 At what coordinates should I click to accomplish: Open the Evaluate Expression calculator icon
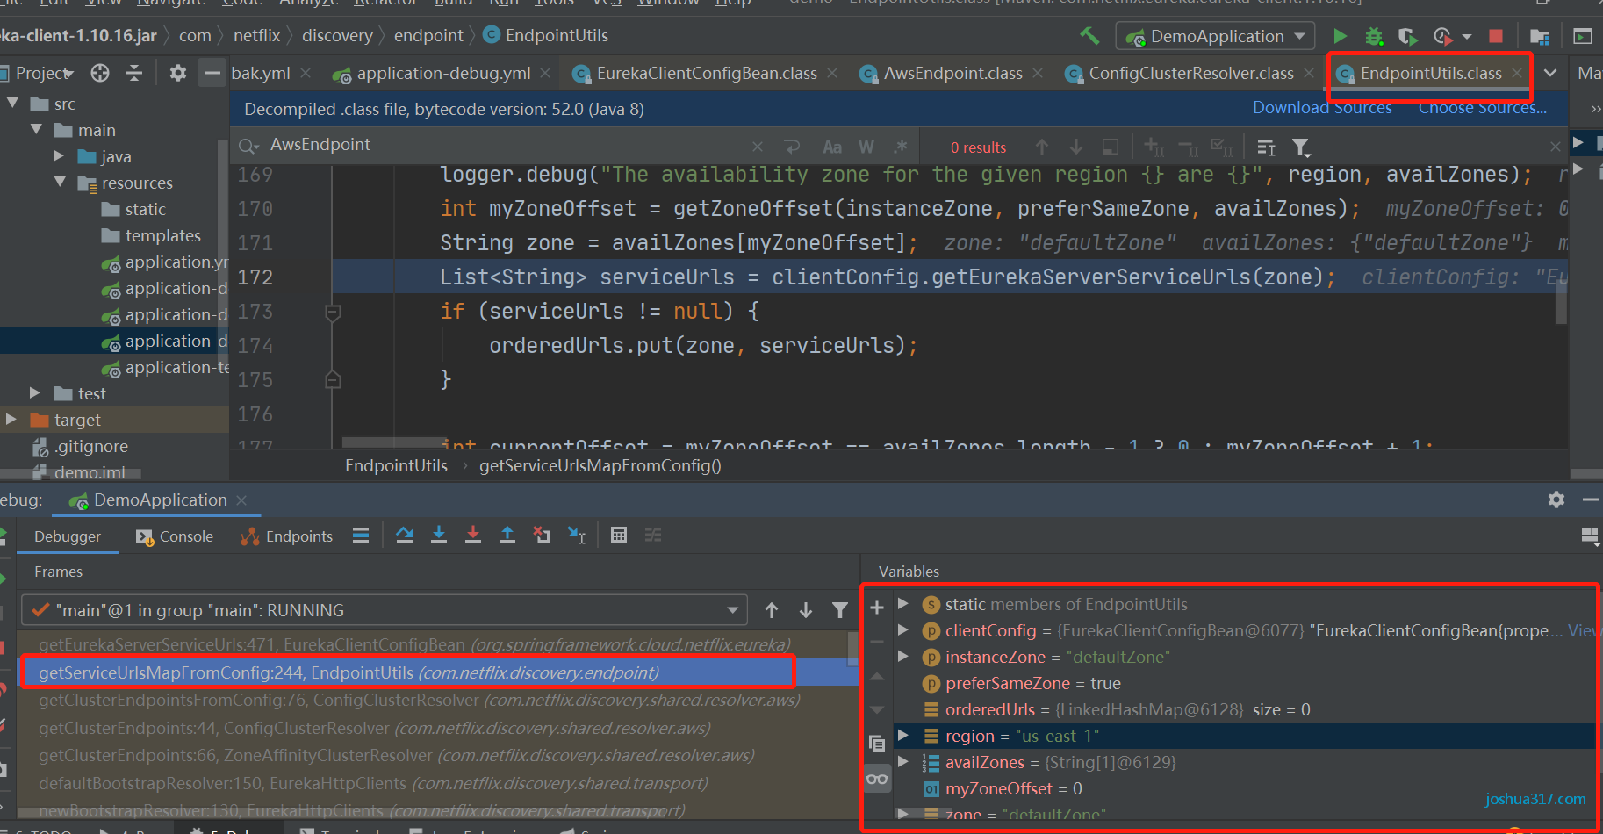(x=619, y=535)
